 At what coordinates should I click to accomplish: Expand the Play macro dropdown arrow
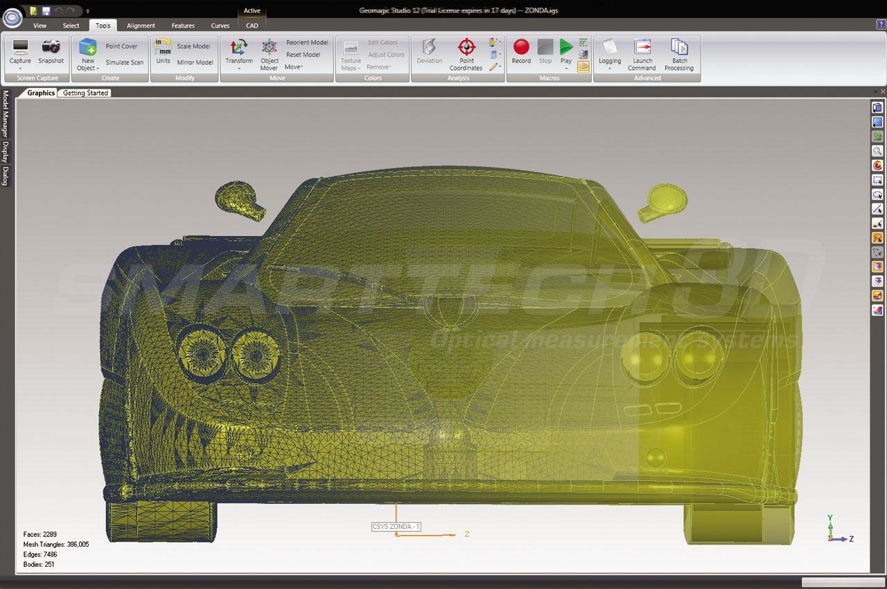click(x=566, y=69)
